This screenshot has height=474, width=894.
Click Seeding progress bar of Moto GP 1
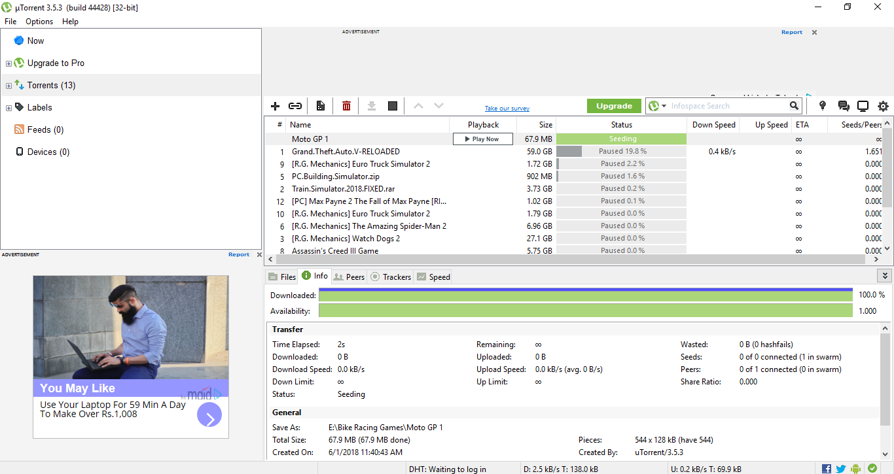click(621, 139)
